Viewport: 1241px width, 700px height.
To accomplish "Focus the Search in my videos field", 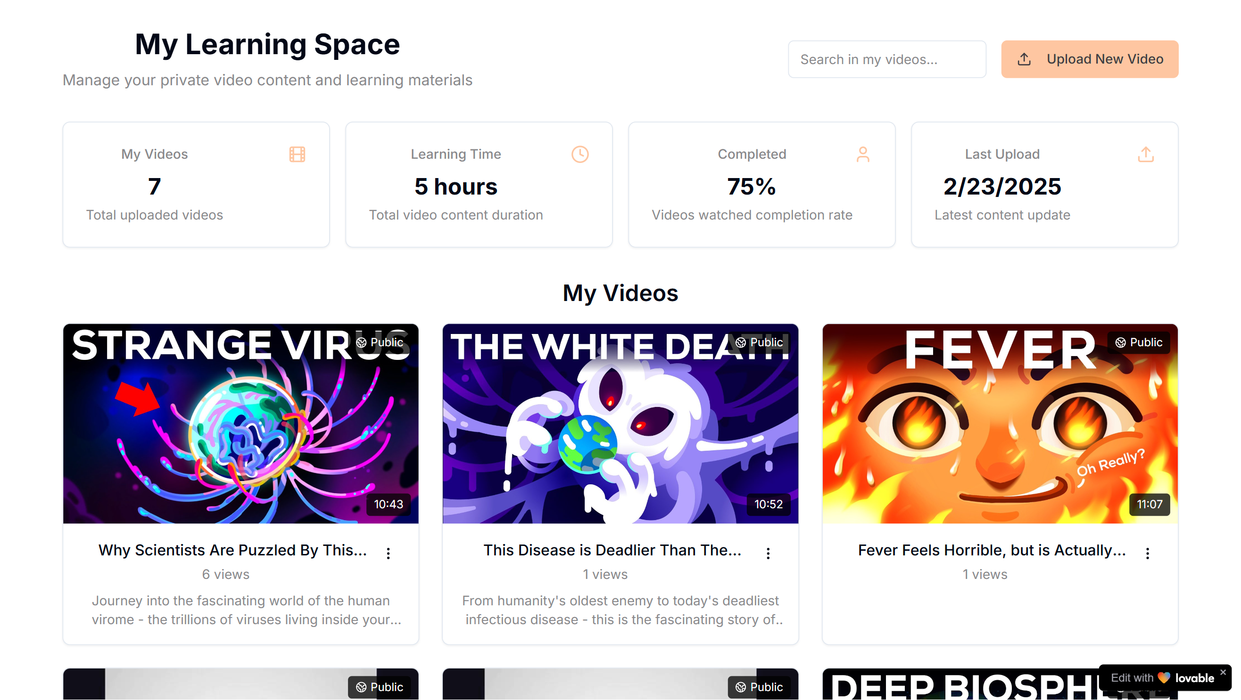I will (887, 59).
